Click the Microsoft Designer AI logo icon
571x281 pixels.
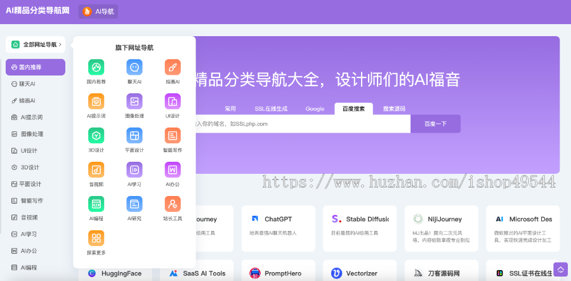(500, 219)
